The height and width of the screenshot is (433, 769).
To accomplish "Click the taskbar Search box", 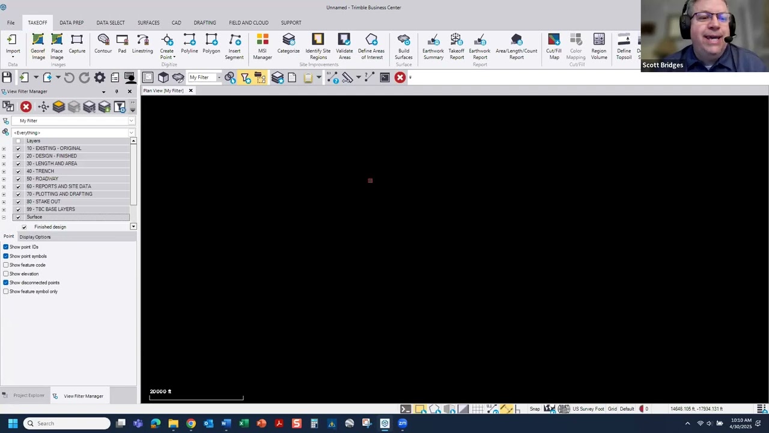I will click(67, 423).
